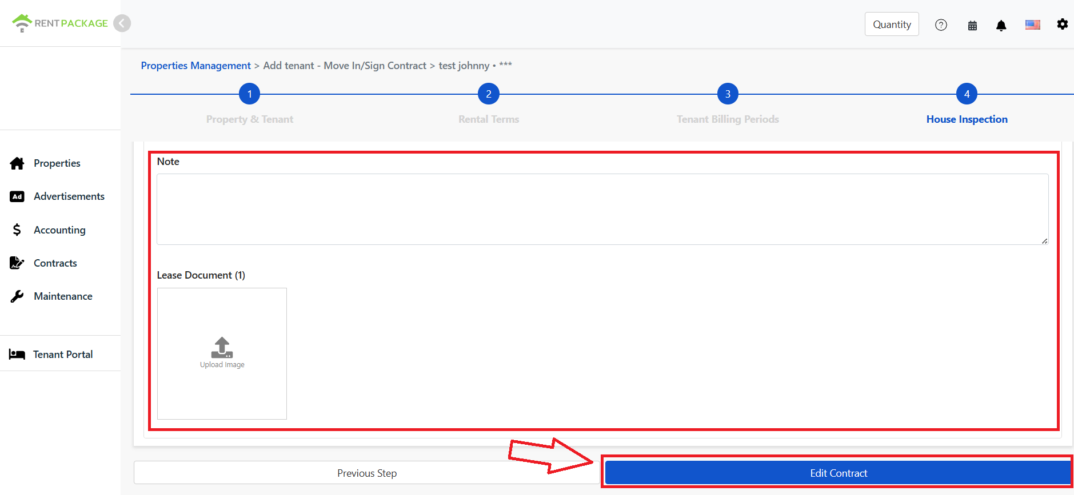Image resolution: width=1074 pixels, height=495 pixels.
Task: Collapse the sidebar with the chevron button
Action: [122, 23]
